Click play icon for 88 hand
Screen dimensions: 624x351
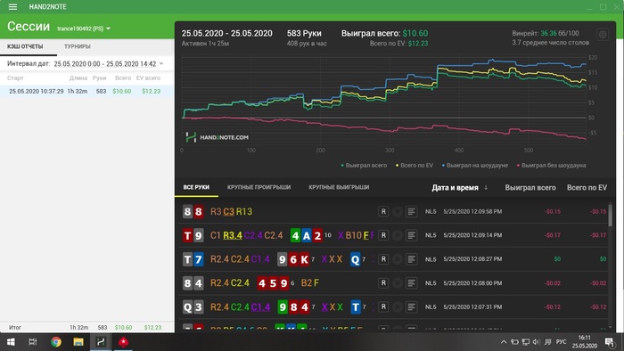398,211
